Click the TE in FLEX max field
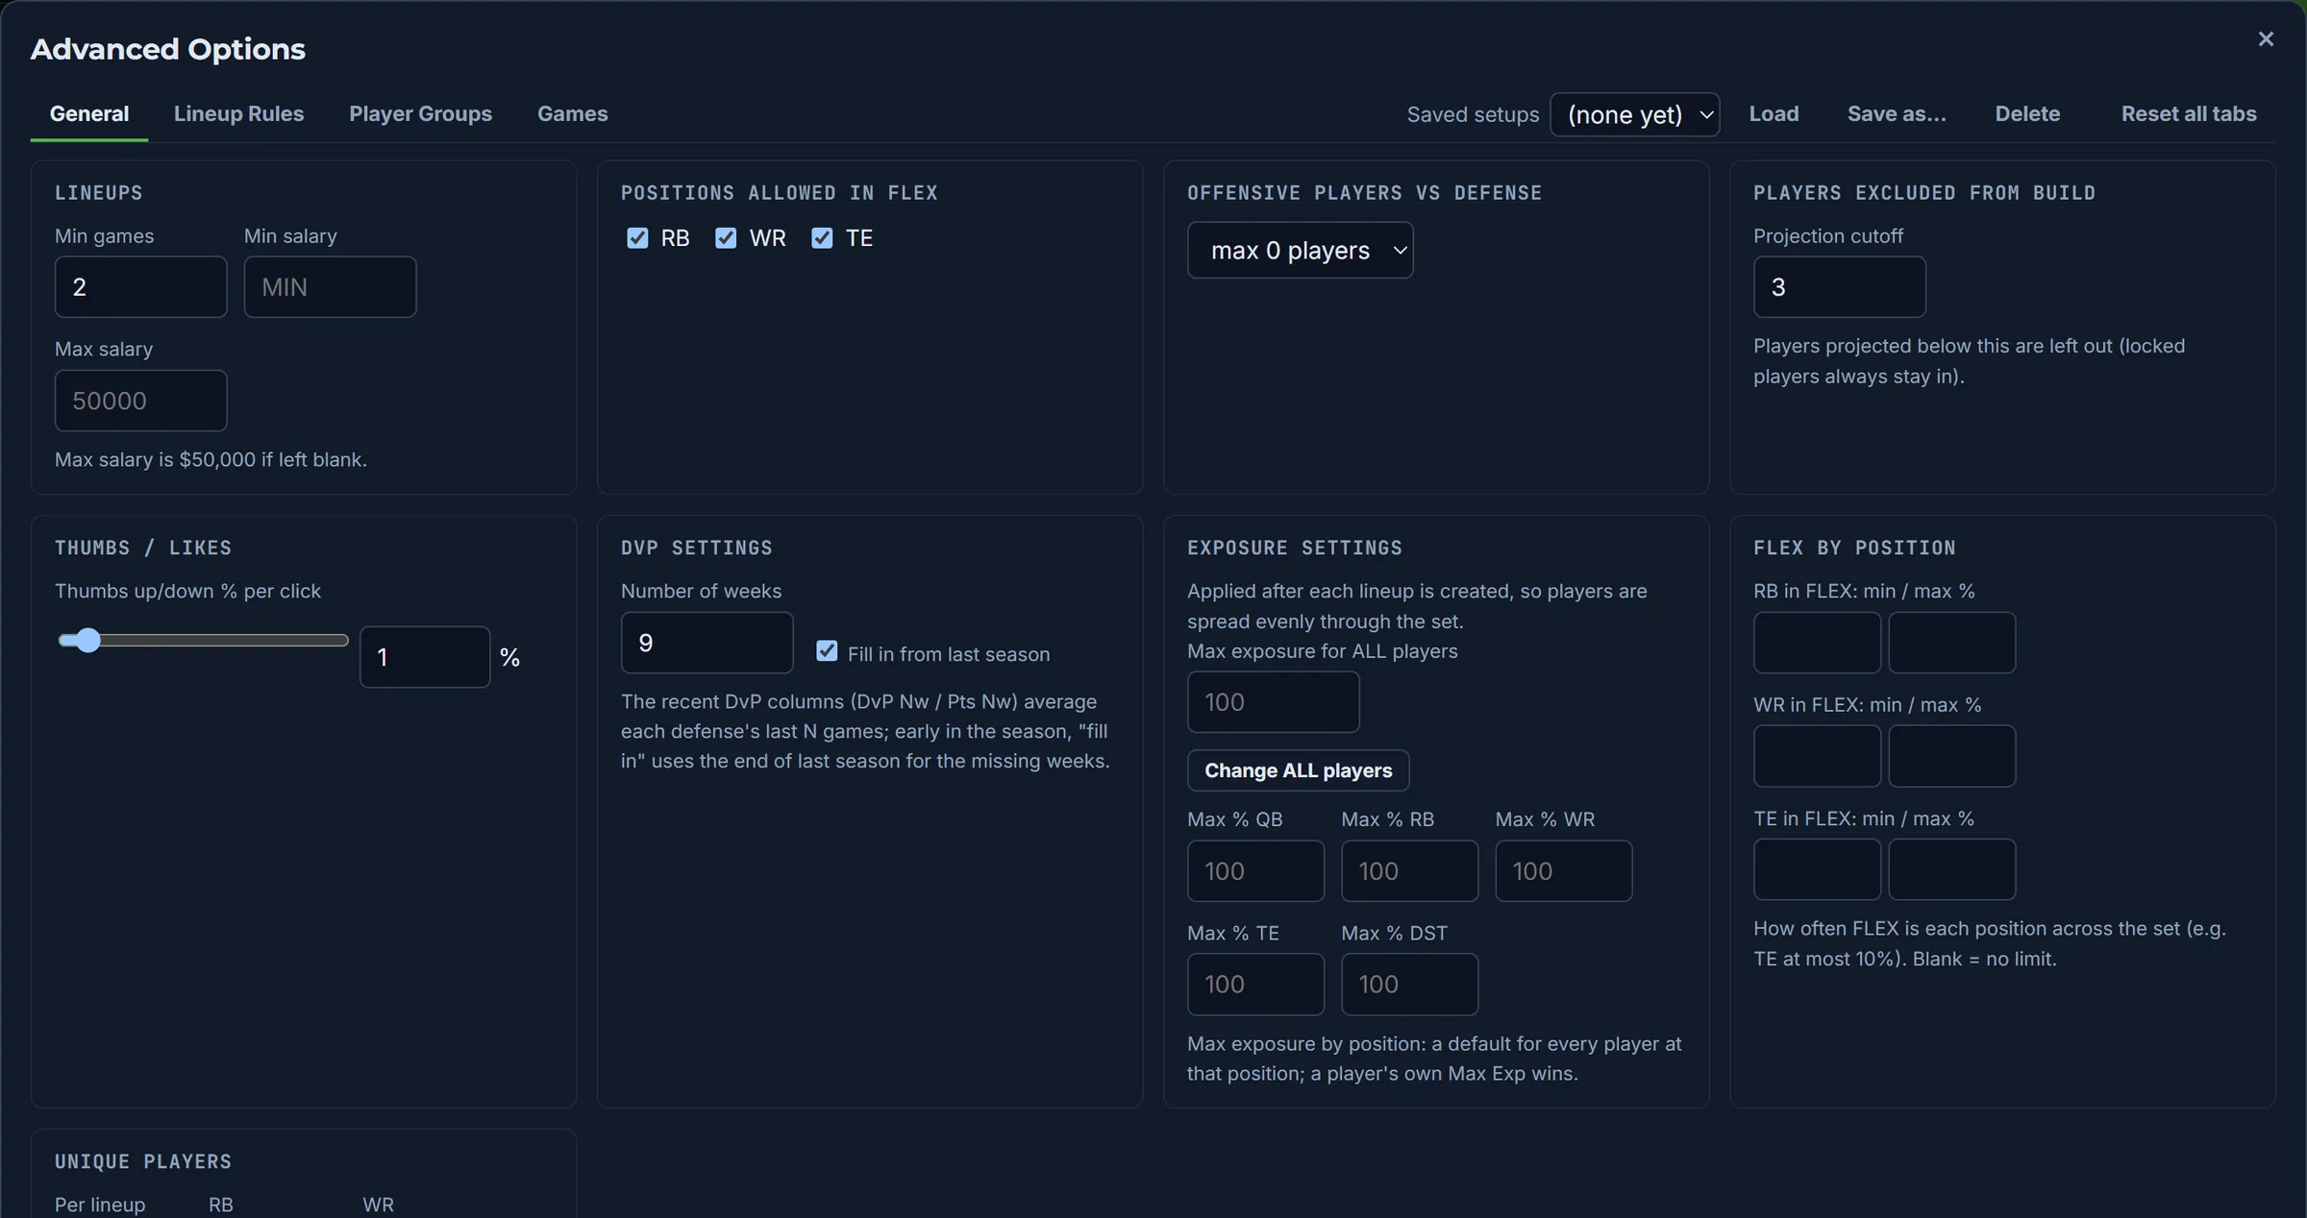This screenshot has width=2307, height=1218. click(x=1951, y=869)
